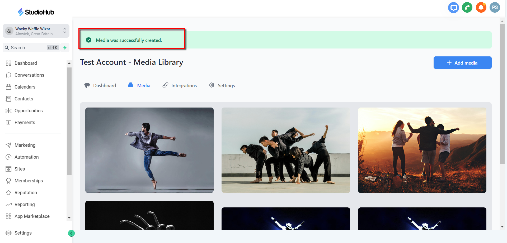Click the Automation play icon
Screen dimensions: 507x243
tap(8, 157)
